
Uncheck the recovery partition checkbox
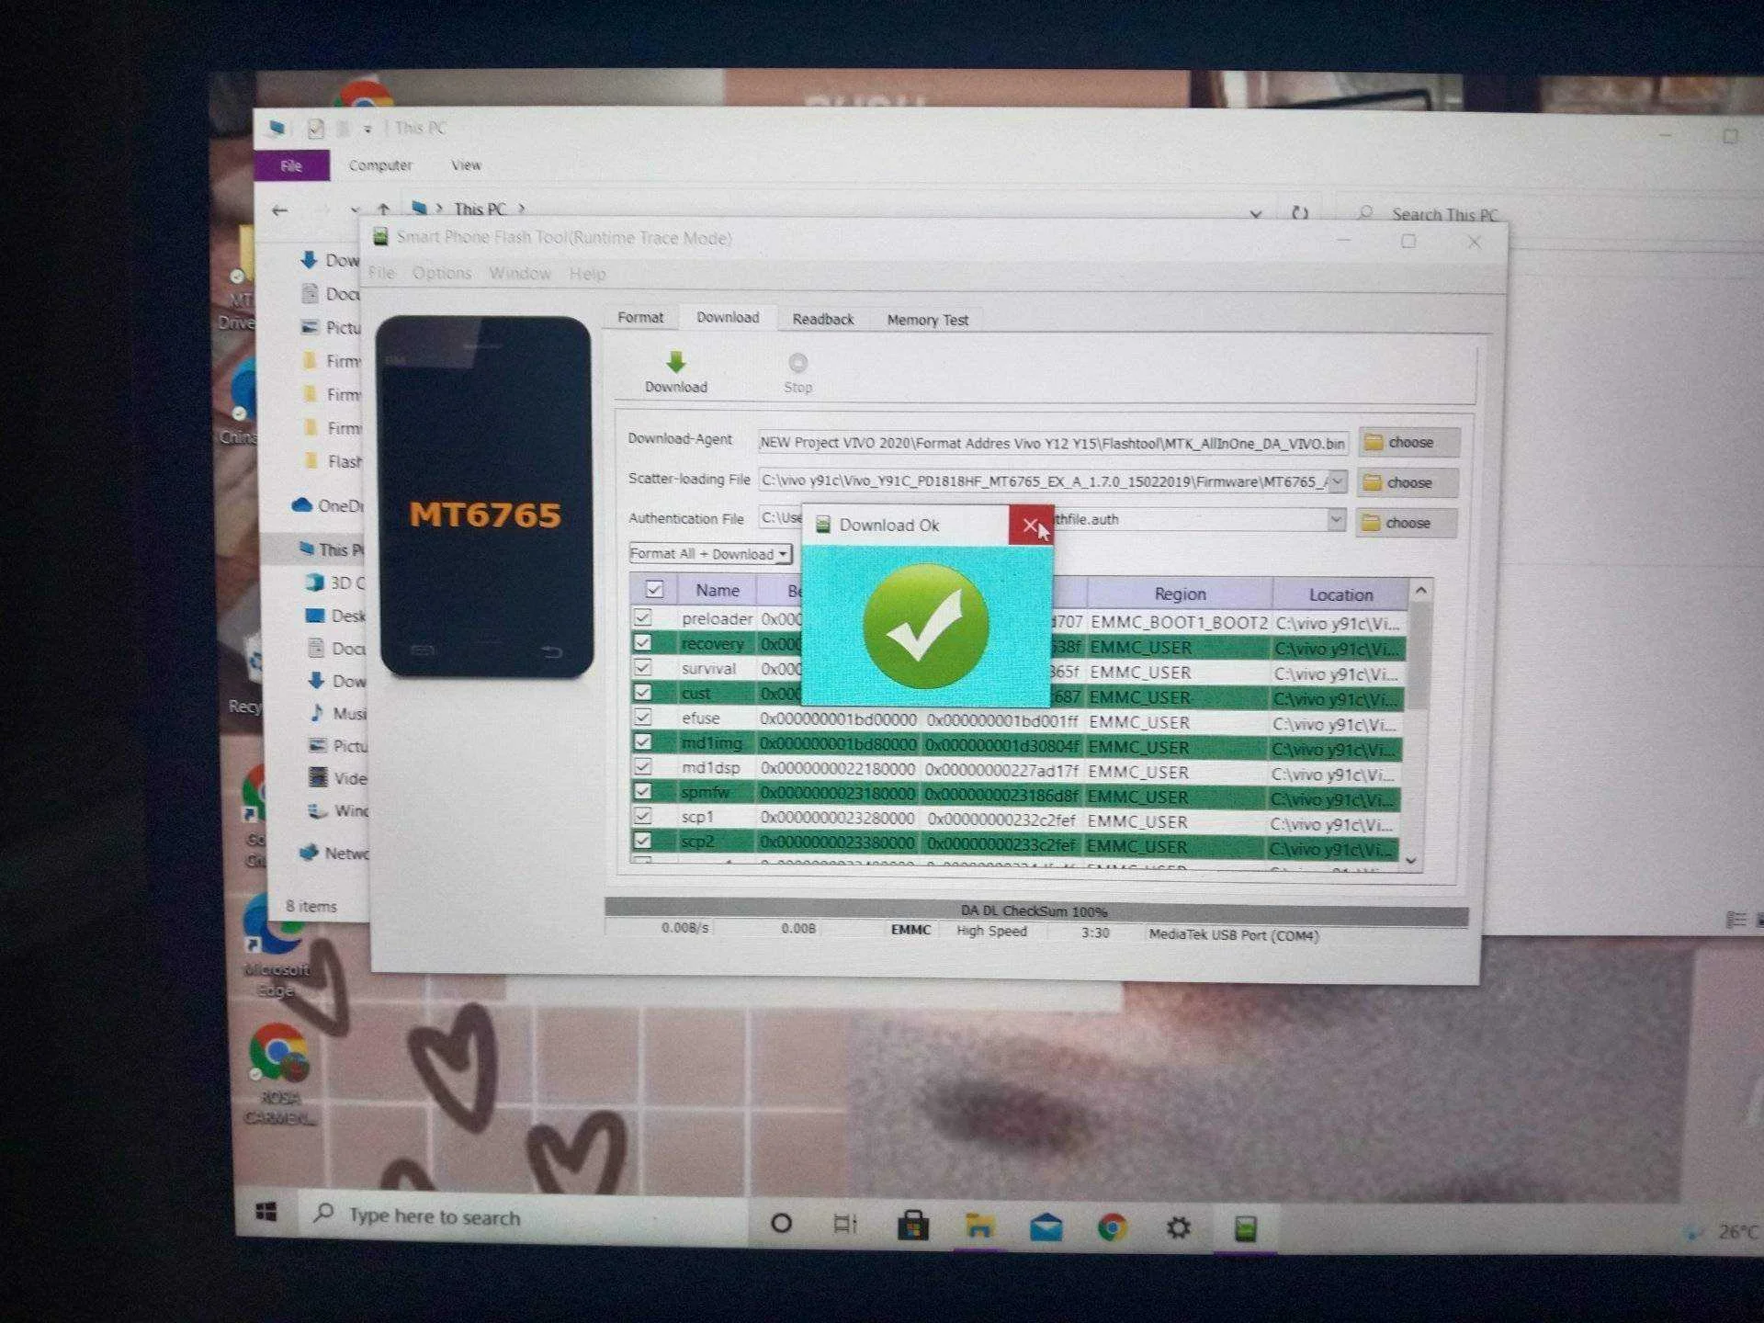coord(643,642)
